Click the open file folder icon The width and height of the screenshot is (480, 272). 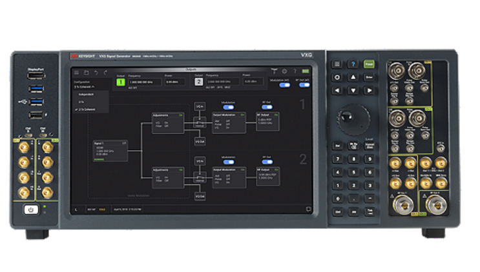click(x=87, y=73)
